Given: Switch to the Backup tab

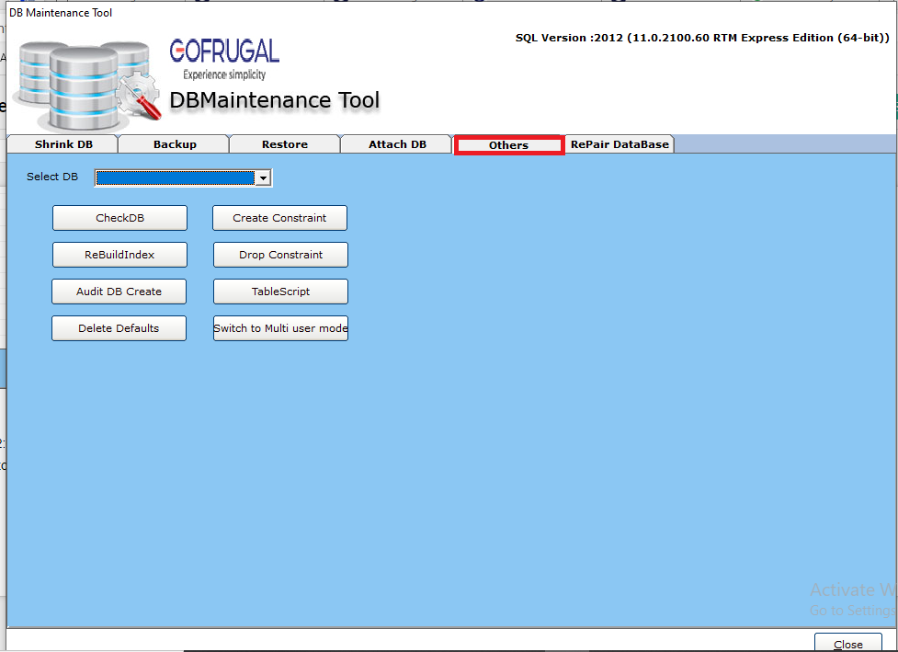Looking at the screenshot, I should pyautogui.click(x=174, y=144).
